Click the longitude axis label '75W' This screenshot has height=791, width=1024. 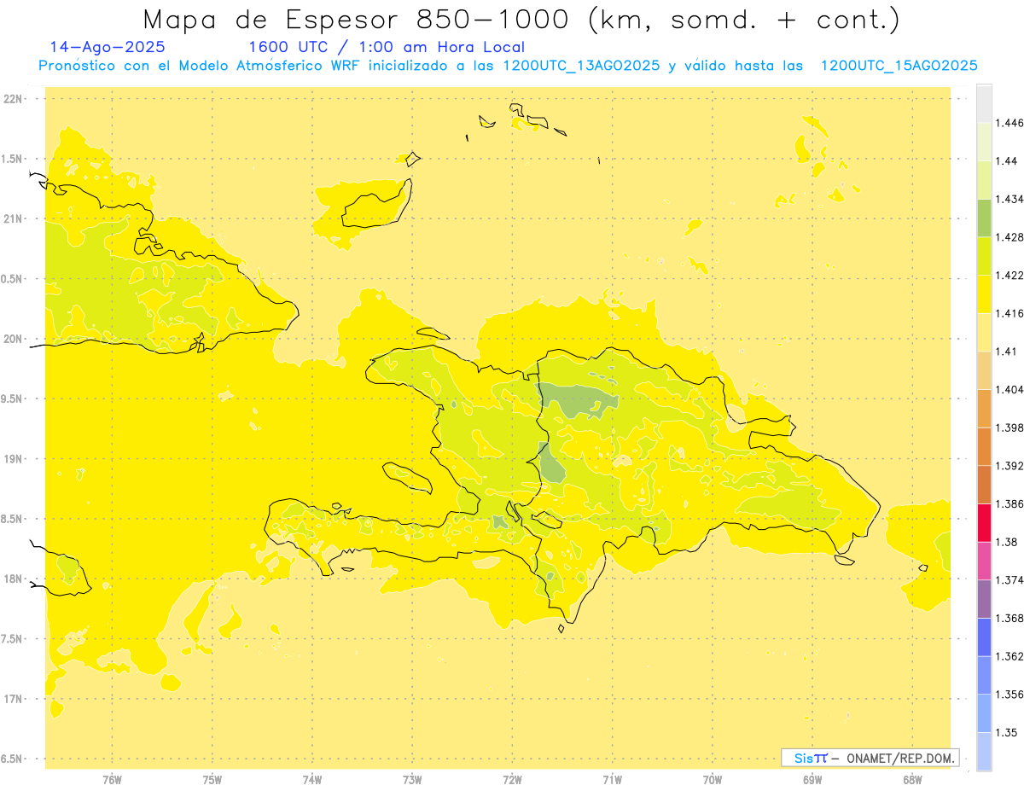[x=212, y=781]
